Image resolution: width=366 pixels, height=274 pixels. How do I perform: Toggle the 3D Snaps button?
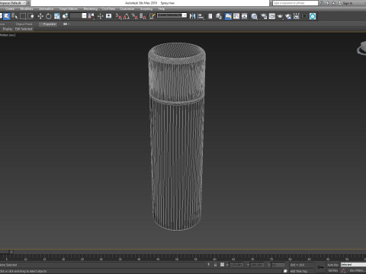point(118,17)
